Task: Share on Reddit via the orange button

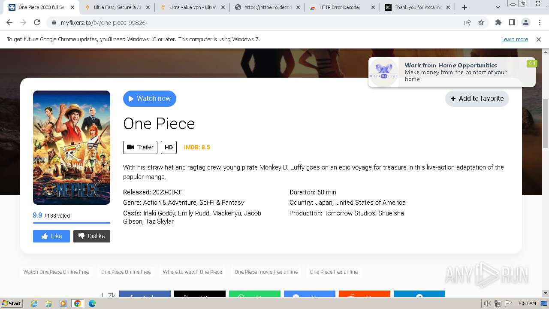Action: pyautogui.click(x=365, y=294)
